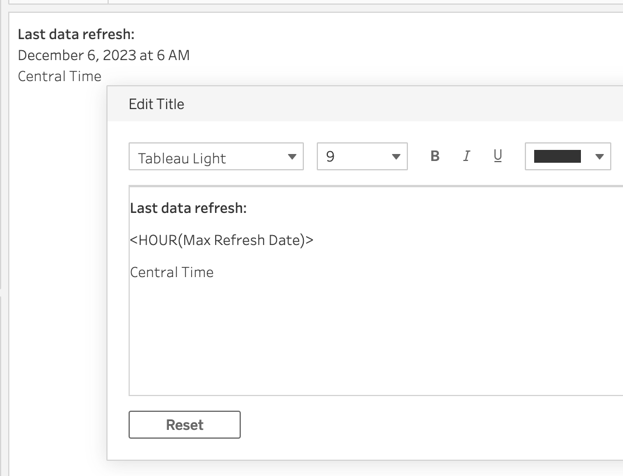Open the Tableau Light font dropdown
Image resolution: width=623 pixels, height=476 pixels.
(x=216, y=157)
